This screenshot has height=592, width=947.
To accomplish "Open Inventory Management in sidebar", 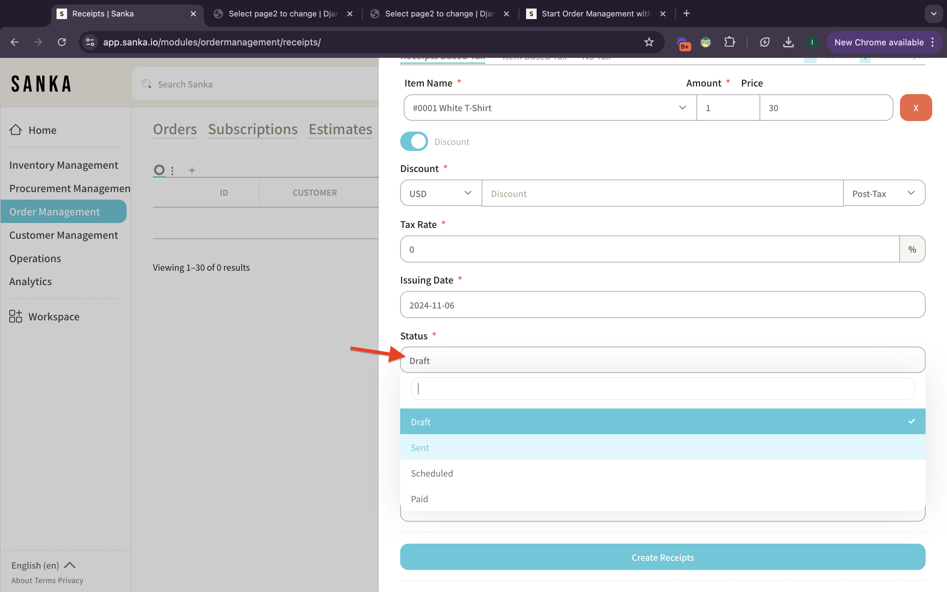I will tap(63, 165).
